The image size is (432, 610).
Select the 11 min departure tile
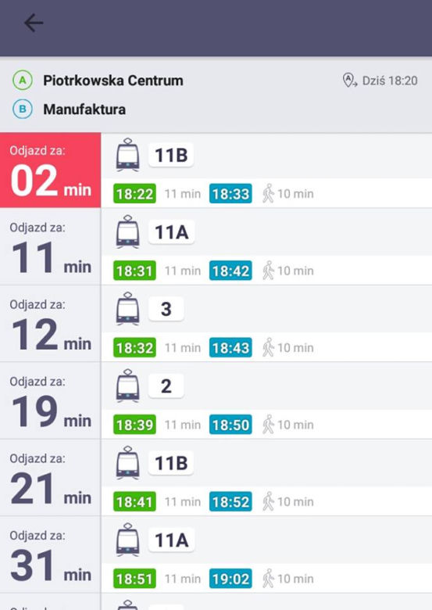[x=51, y=247]
